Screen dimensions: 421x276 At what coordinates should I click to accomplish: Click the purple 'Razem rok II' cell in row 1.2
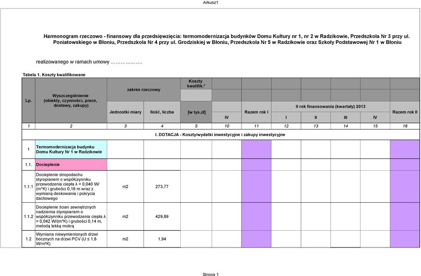(405, 239)
